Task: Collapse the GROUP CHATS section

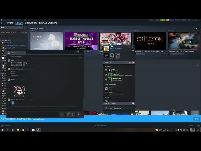Action: [110, 103]
